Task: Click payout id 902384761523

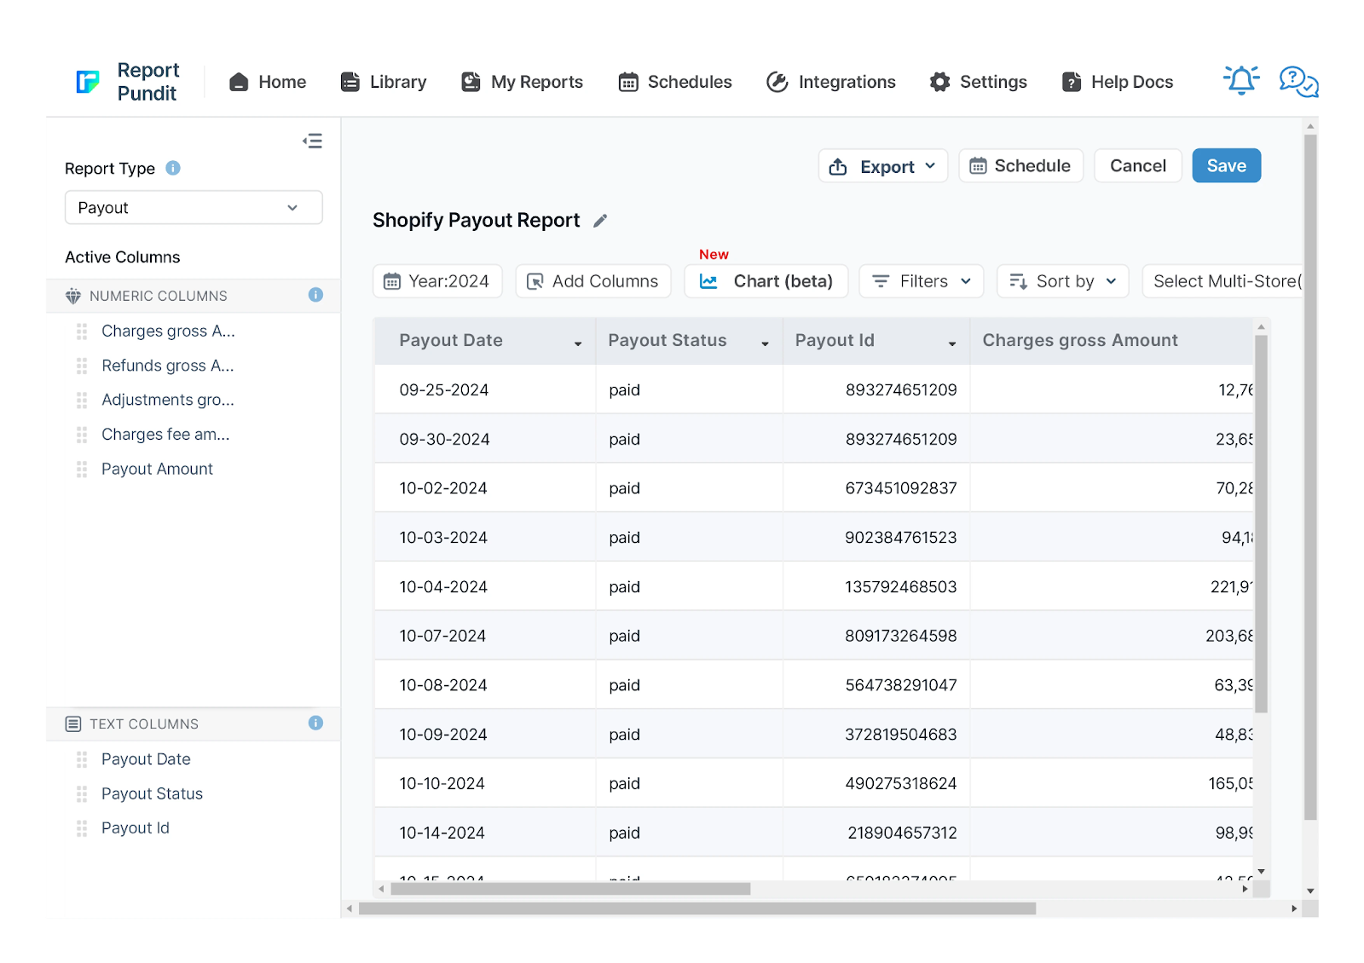Action: click(x=901, y=538)
